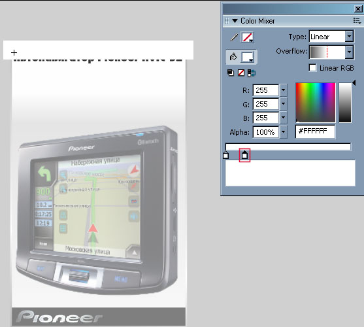Pick a color in the rainbow color space
The width and height of the screenshot is (364, 327).
tap(315, 103)
